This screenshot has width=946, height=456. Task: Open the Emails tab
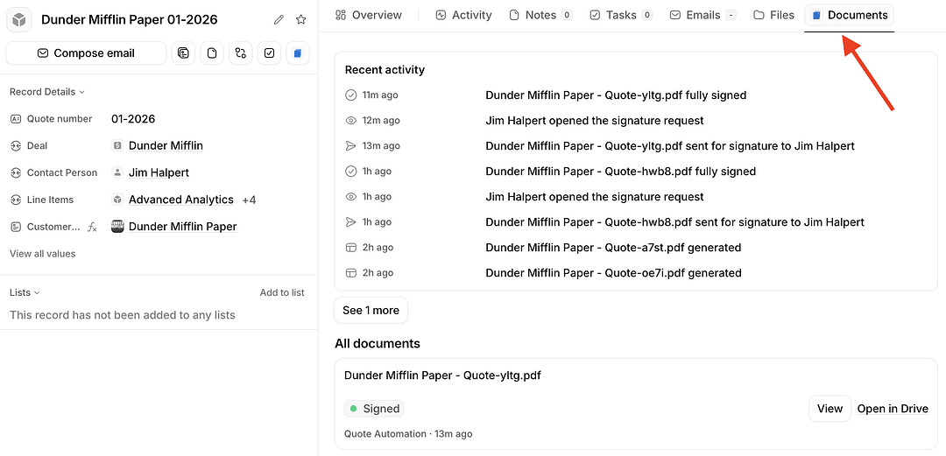point(703,15)
